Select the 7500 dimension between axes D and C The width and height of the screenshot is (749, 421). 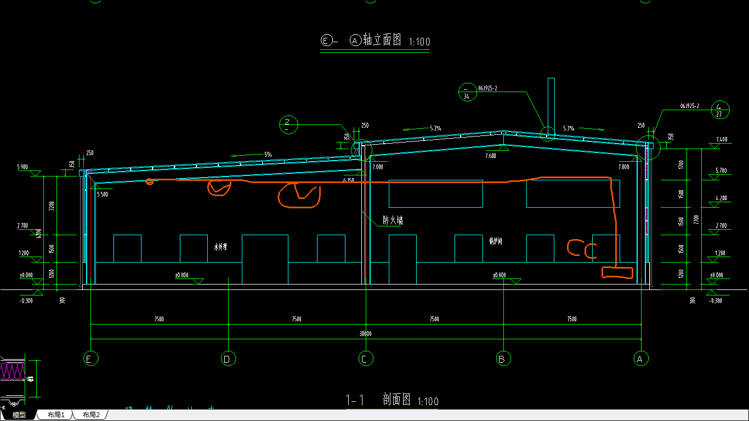[297, 319]
